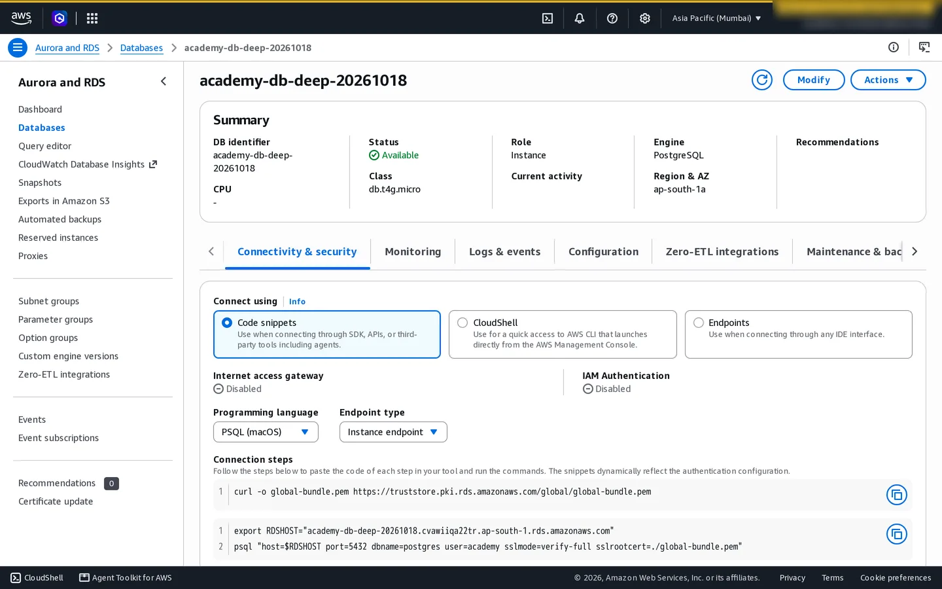Open Snapshots in sidebar
This screenshot has width=942, height=589.
coord(40,183)
